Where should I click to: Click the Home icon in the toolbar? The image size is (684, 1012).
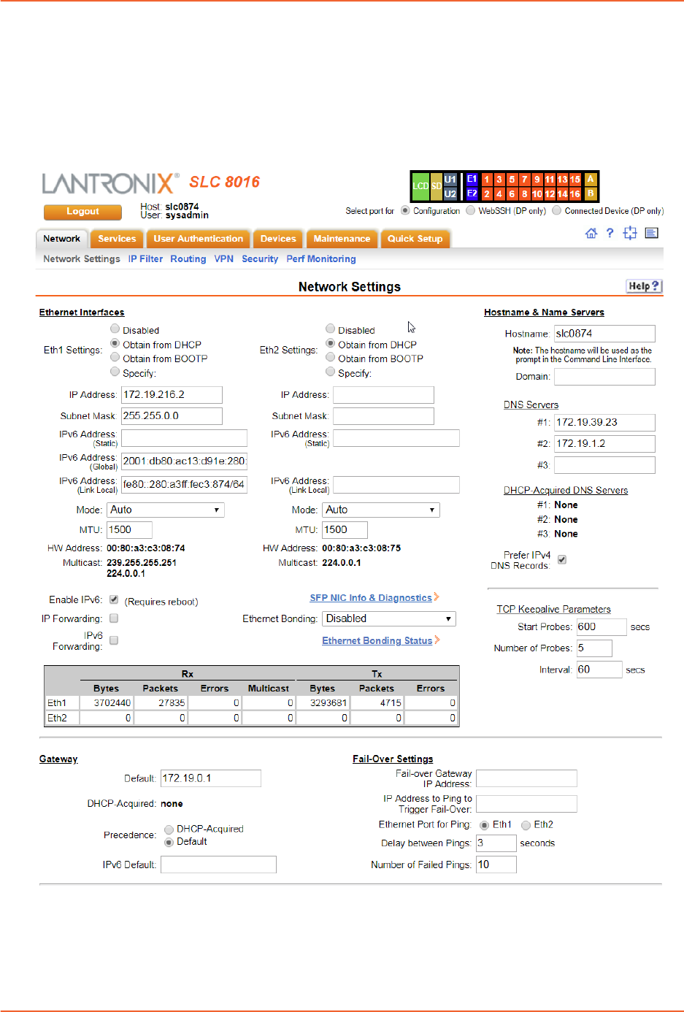tap(591, 233)
